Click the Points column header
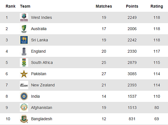The image size is (168, 125). click(132, 6)
